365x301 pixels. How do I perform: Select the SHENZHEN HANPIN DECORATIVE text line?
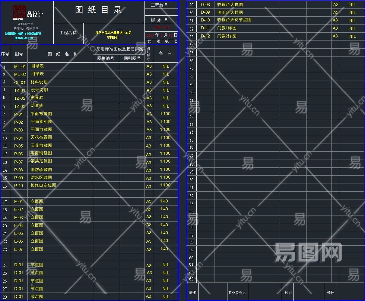coord(23,34)
